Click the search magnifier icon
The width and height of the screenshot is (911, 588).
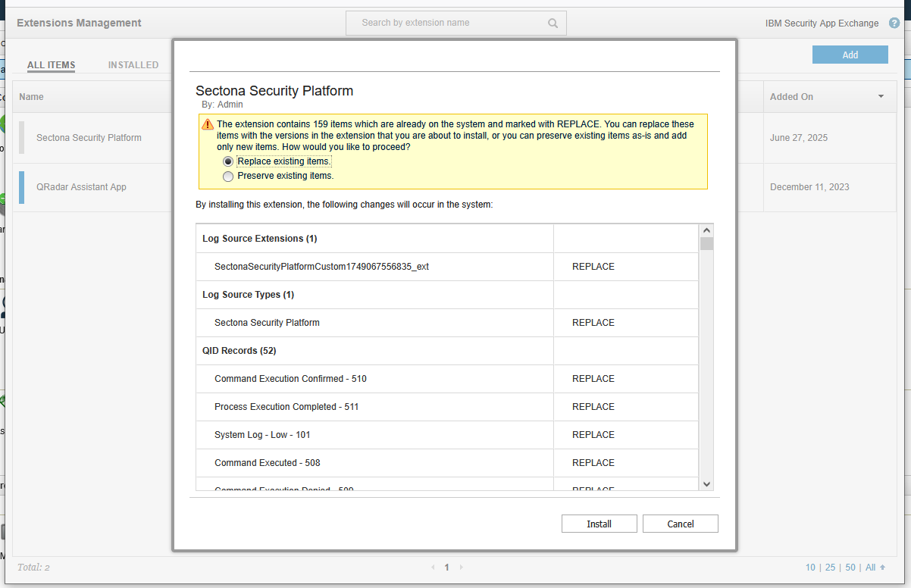point(553,23)
